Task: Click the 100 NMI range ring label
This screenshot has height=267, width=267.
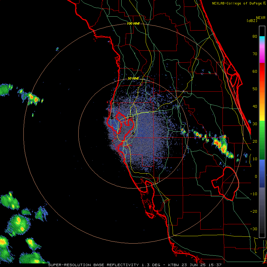Action: pos(133,23)
